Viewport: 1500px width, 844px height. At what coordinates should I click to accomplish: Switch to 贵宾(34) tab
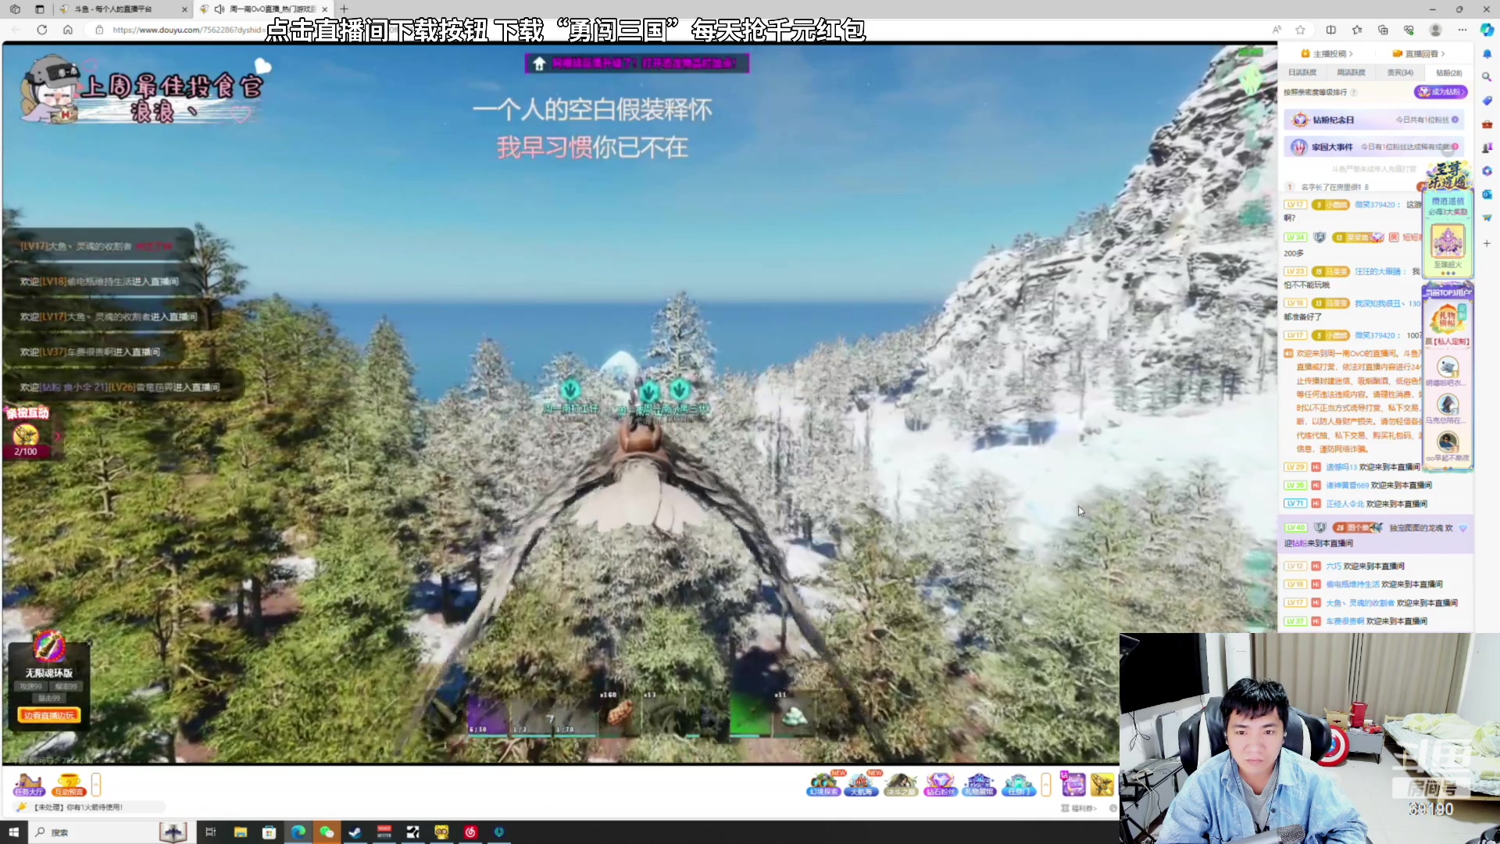click(x=1400, y=73)
